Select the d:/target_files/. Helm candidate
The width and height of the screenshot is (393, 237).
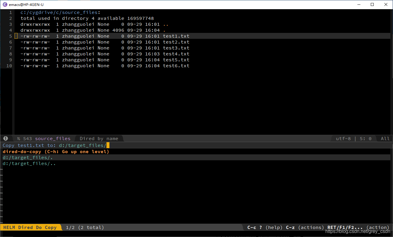tap(27, 157)
